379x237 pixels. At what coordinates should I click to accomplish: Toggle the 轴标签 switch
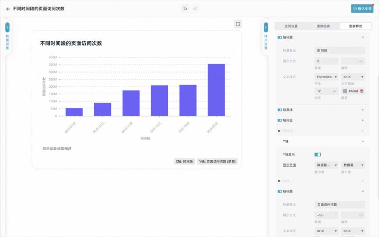[280, 120]
